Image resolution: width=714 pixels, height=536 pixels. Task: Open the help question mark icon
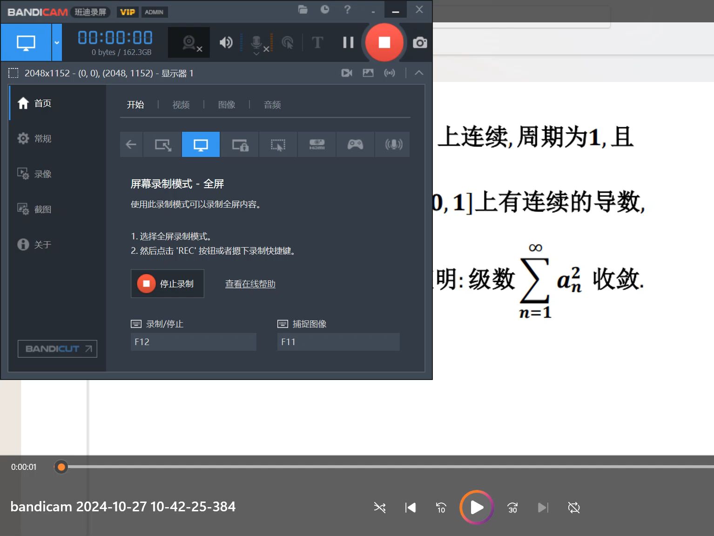point(347,9)
